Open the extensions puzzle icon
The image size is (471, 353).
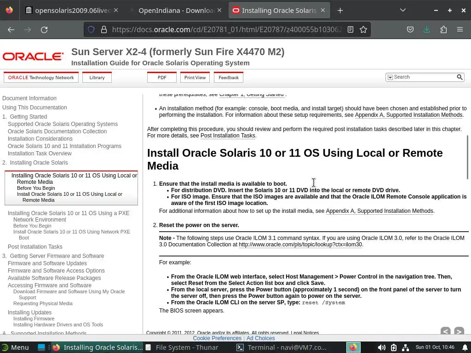[x=443, y=29]
